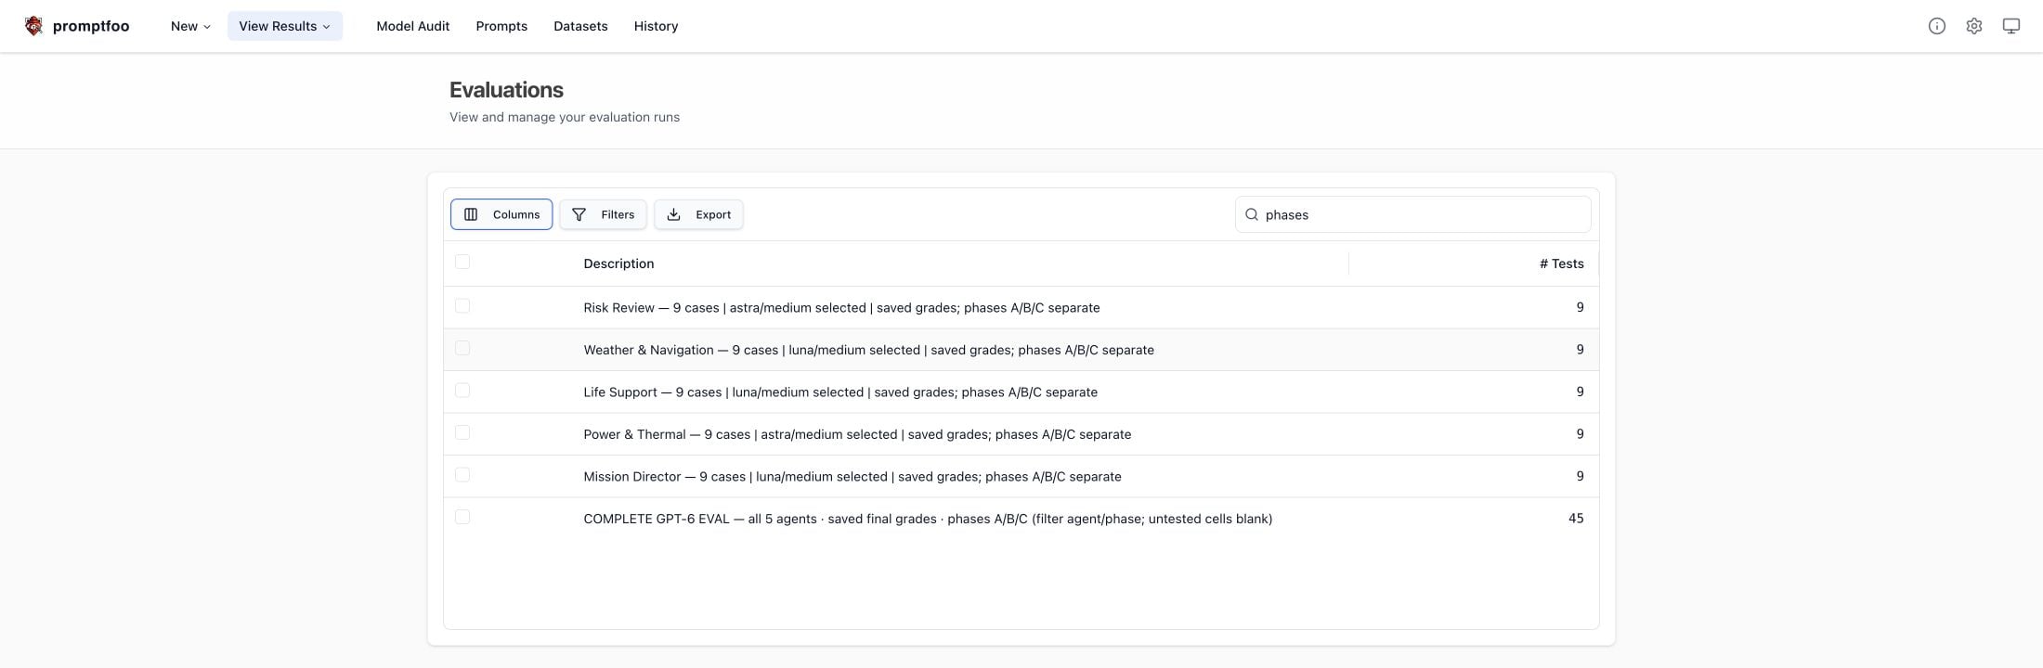2043x668 pixels.
Task: Navigate to Datasets
Action: pyautogui.click(x=580, y=26)
